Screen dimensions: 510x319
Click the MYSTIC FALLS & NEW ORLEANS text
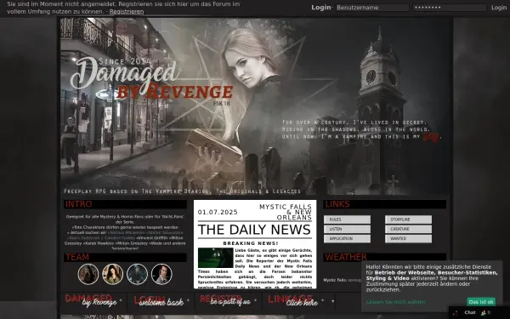tap(286, 212)
